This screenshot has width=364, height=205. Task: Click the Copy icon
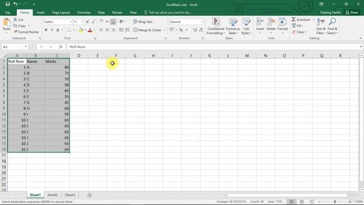[15, 26]
